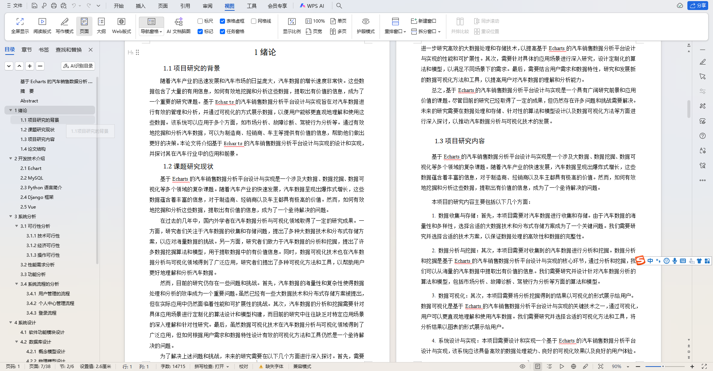Enable 护眼模式 eye protection
The width and height of the screenshot is (713, 371).
tap(366, 26)
